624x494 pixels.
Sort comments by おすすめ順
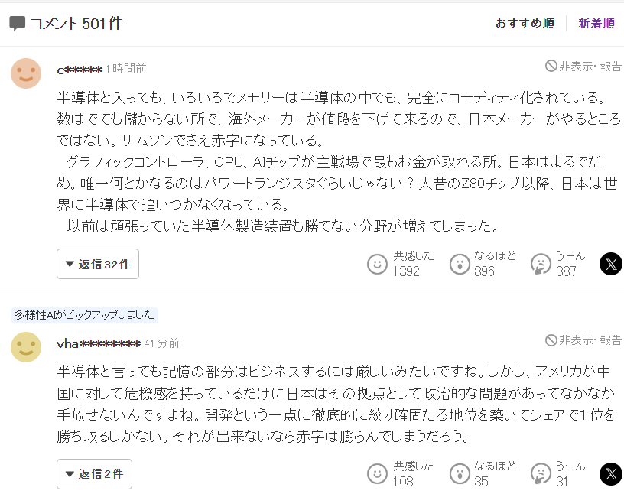(x=525, y=24)
